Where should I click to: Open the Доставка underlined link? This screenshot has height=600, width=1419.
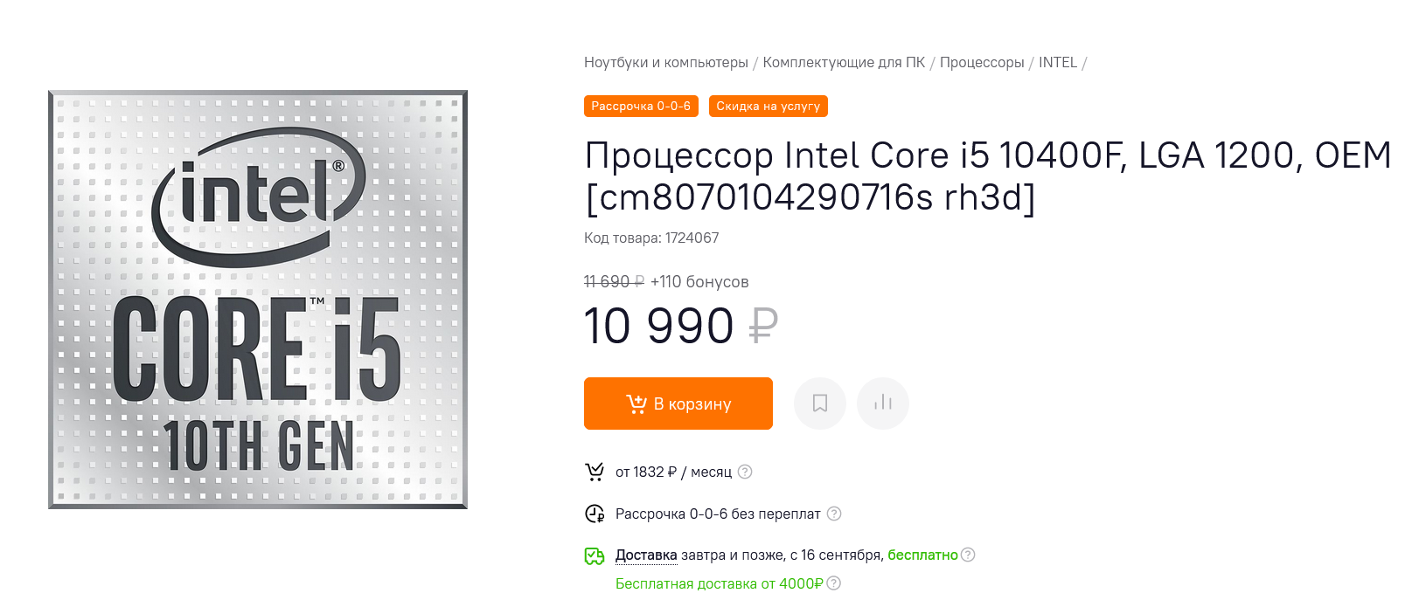646,555
